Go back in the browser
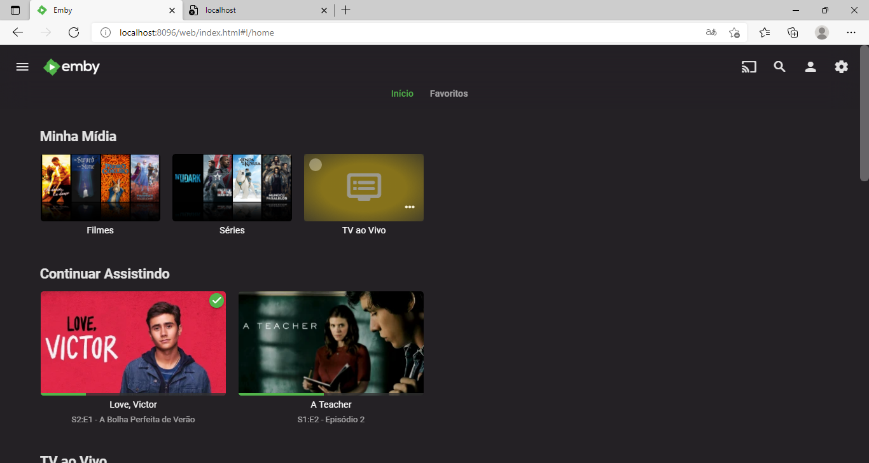Viewport: 869px width, 463px height. (18, 32)
